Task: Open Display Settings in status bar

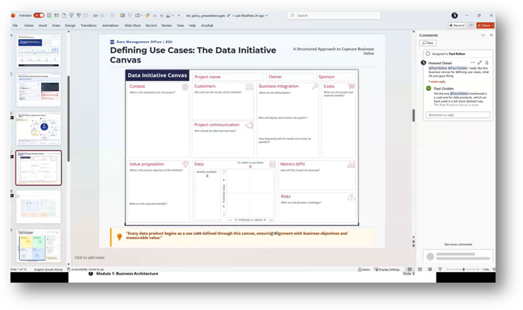Action: pos(387,270)
